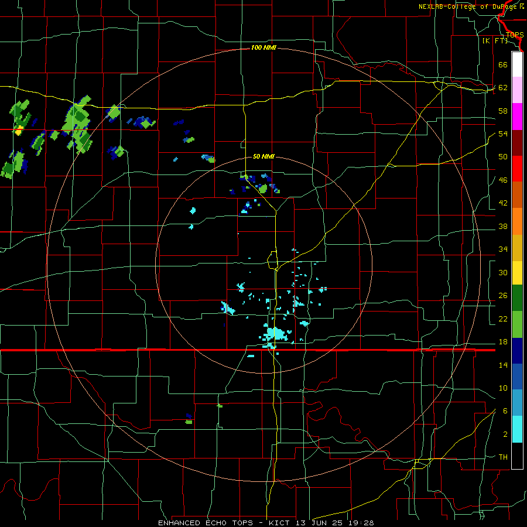Click the medium blue legend swatch
This screenshot has height=527, width=527.
click(517, 377)
